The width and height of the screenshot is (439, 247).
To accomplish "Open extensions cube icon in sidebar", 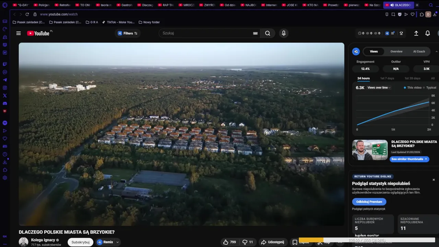I will click(5, 170).
